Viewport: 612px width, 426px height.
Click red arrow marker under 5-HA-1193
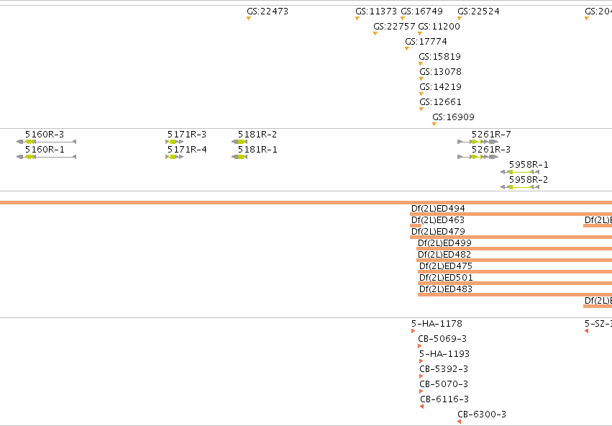click(421, 361)
